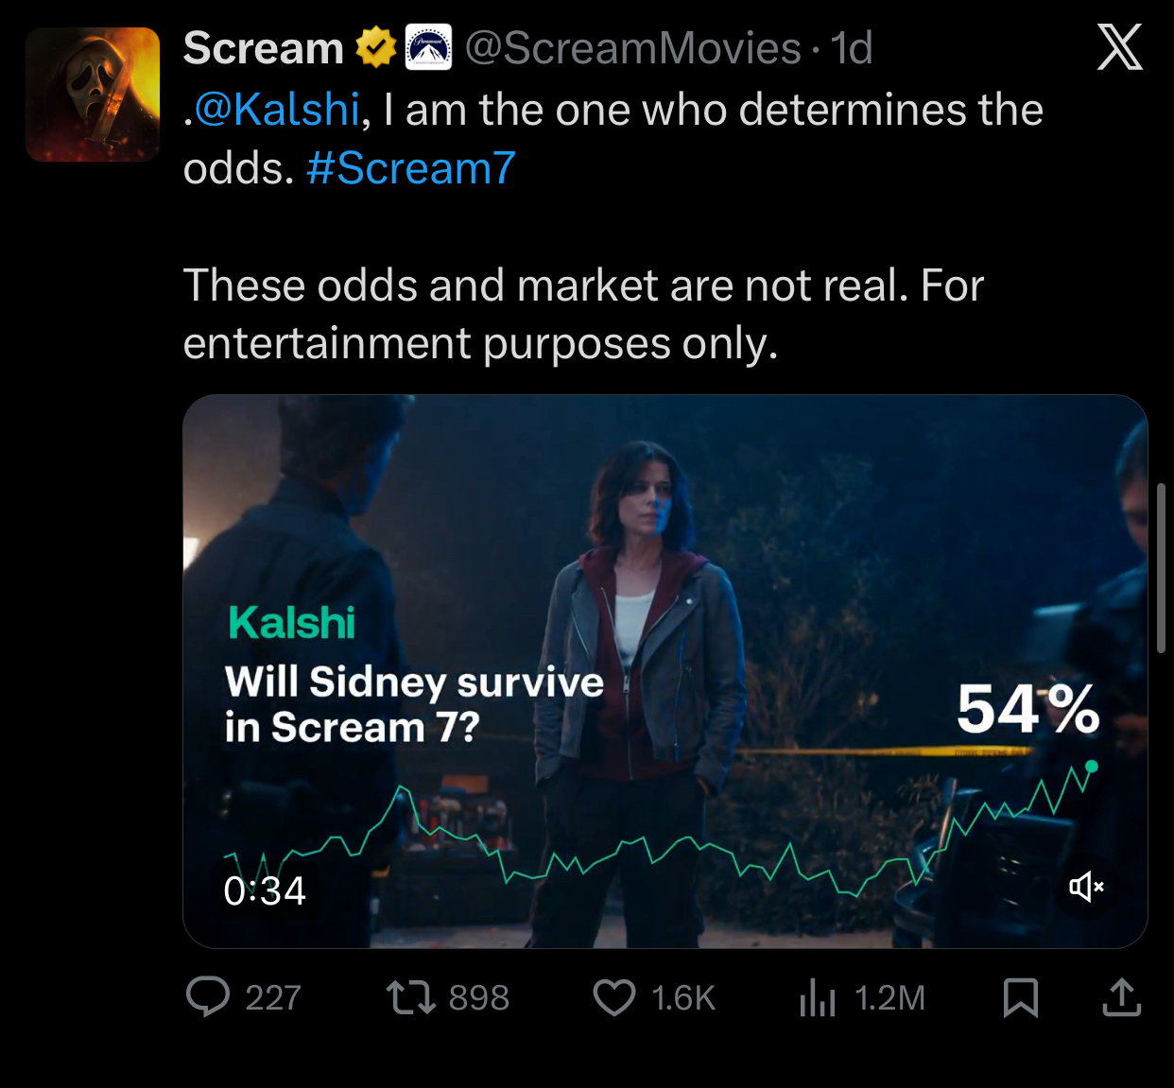
Task: Open the @Kalshi mention link
Action: tap(277, 110)
